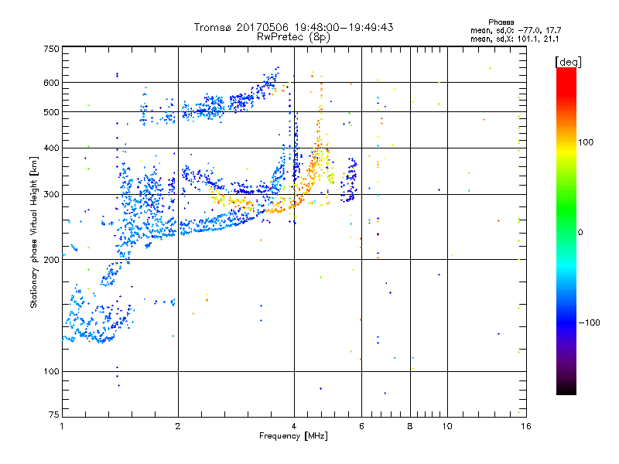The image size is (619, 464).
Task: Click the x-axis tick label '10'
Action: click(x=447, y=426)
